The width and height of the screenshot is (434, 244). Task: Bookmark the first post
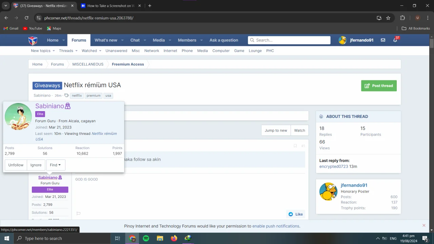[x=295, y=146]
